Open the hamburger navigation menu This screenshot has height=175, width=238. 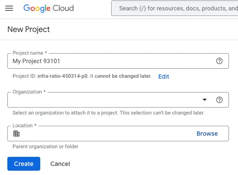pyautogui.click(x=9, y=8)
